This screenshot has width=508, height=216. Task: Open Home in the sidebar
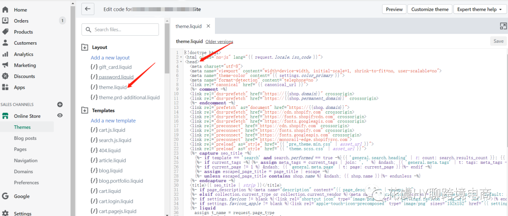(x=20, y=10)
